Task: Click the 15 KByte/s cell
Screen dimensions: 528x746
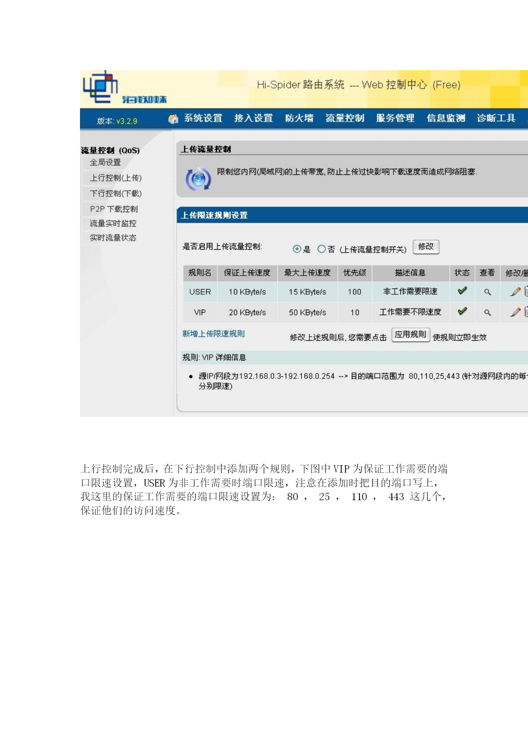Action: pos(308,292)
